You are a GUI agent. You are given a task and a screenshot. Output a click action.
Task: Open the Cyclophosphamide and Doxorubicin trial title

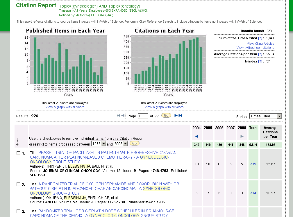(104, 189)
